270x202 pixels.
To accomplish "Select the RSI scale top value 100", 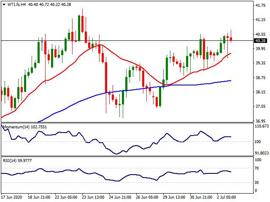I will click(x=258, y=160).
